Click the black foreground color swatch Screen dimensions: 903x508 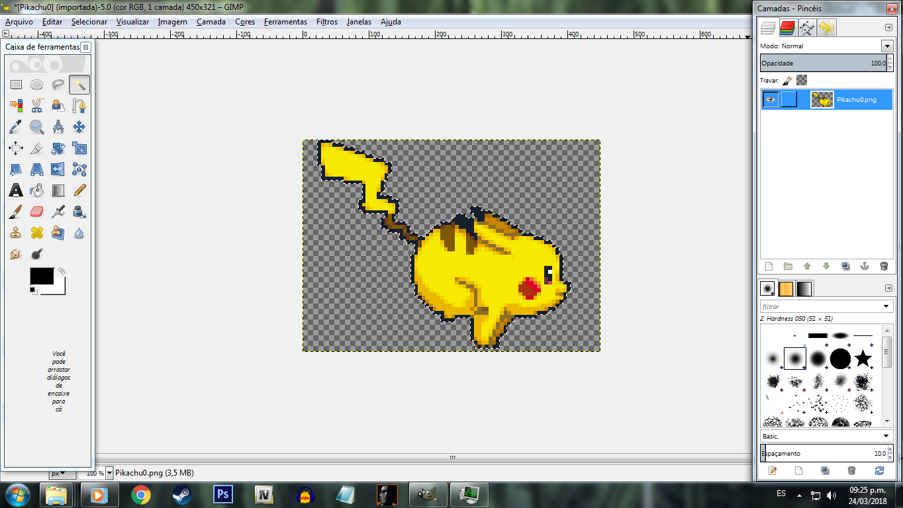(x=42, y=276)
